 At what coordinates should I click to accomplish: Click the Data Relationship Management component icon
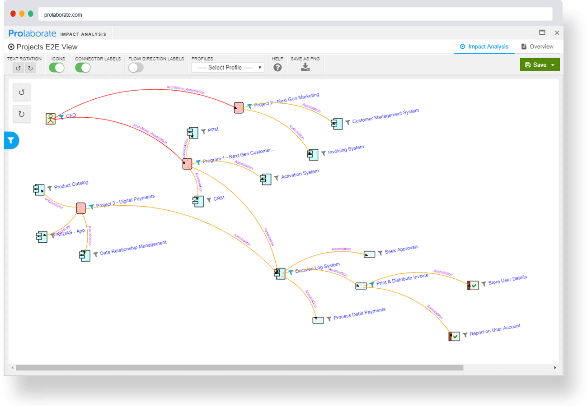[x=85, y=255]
